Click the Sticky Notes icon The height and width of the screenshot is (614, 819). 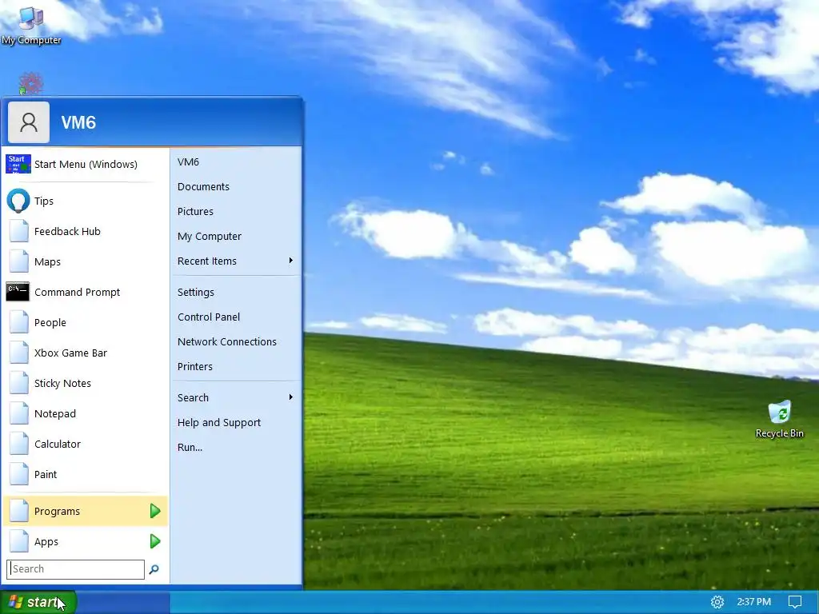coord(19,383)
